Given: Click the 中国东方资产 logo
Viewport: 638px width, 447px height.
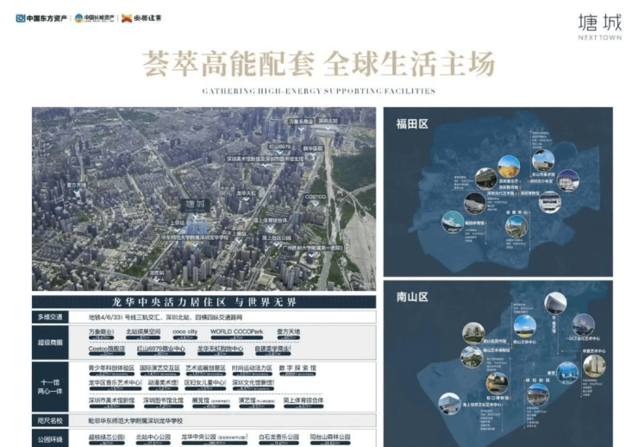Looking at the screenshot, I should [x=42, y=18].
